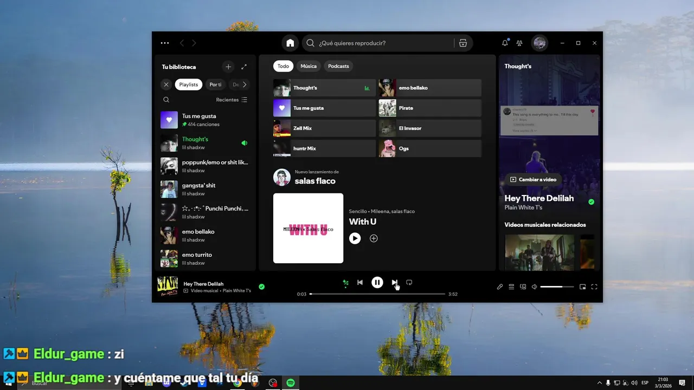Skip to the next track
This screenshot has width=694, height=390.
tap(395, 282)
